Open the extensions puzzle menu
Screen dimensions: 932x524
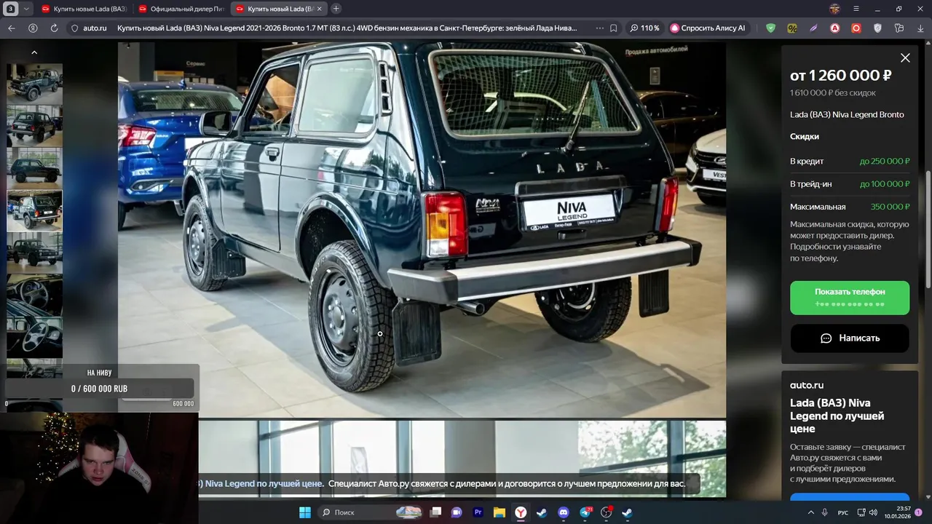click(899, 28)
